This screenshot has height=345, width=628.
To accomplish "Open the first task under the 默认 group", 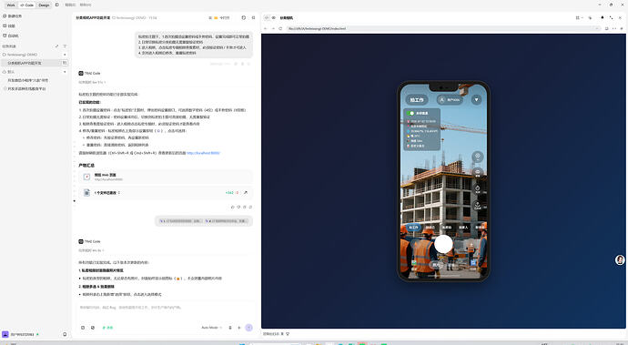I will (x=28, y=80).
